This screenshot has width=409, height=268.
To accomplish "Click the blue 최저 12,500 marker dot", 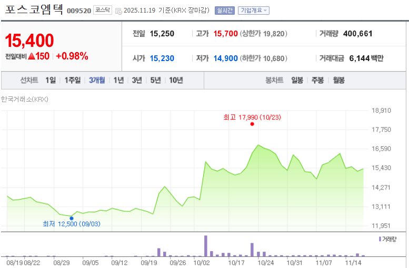I will pos(72,218).
